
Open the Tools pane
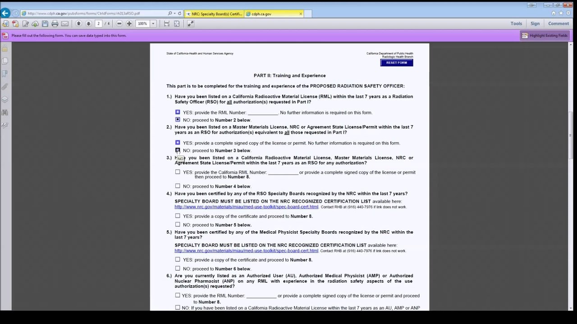(516, 23)
